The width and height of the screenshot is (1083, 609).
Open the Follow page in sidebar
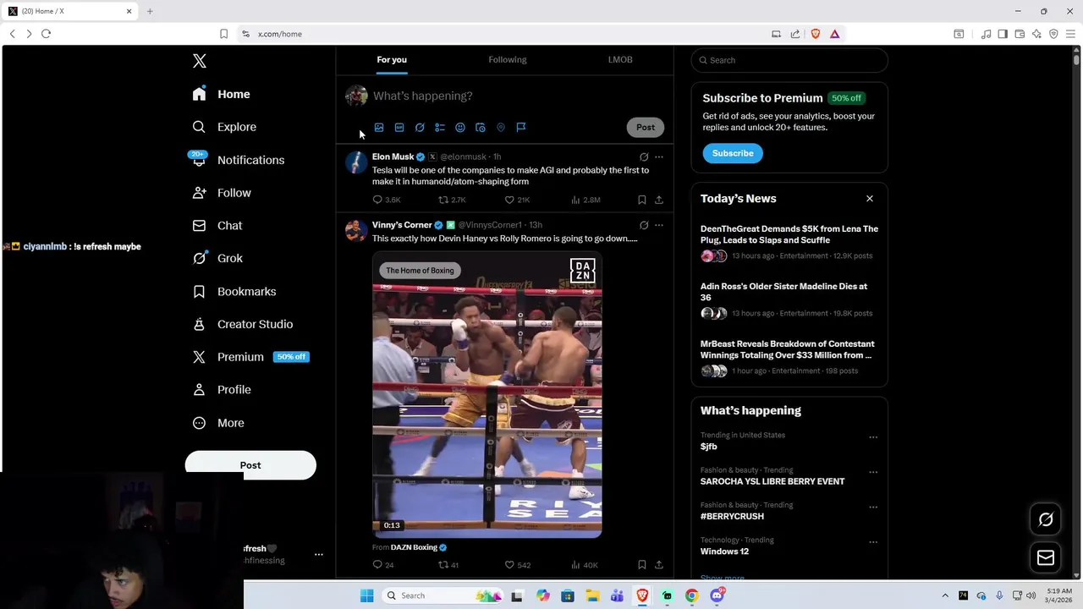(222, 193)
